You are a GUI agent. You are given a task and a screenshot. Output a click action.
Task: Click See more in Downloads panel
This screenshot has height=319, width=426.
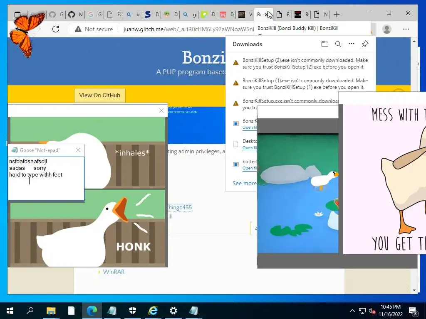pyautogui.click(x=244, y=183)
